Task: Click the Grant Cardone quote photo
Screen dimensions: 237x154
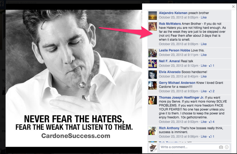Action: point(74,78)
